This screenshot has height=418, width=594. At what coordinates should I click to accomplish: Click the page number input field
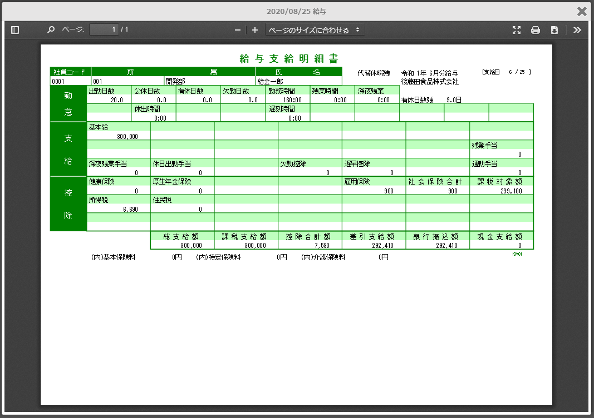coord(104,29)
